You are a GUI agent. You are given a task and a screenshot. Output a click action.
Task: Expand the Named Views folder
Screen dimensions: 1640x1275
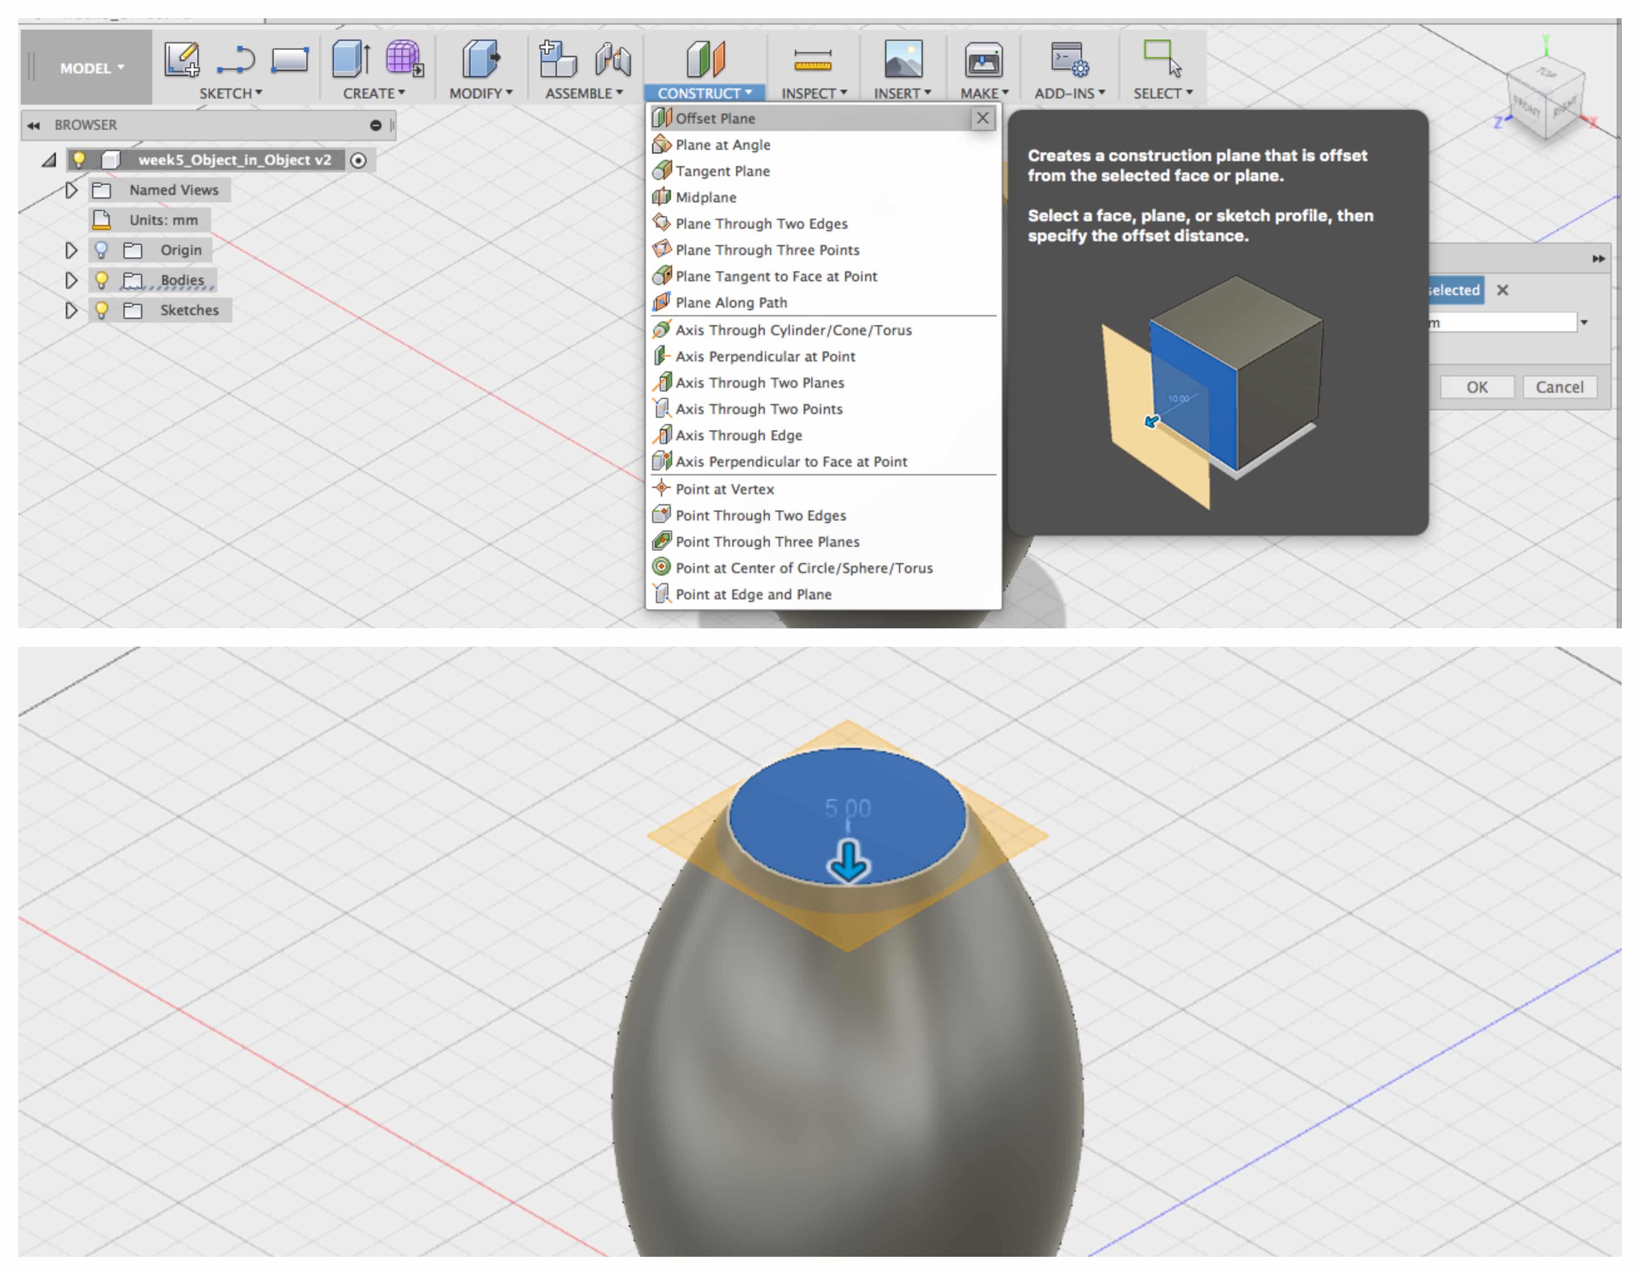(72, 190)
